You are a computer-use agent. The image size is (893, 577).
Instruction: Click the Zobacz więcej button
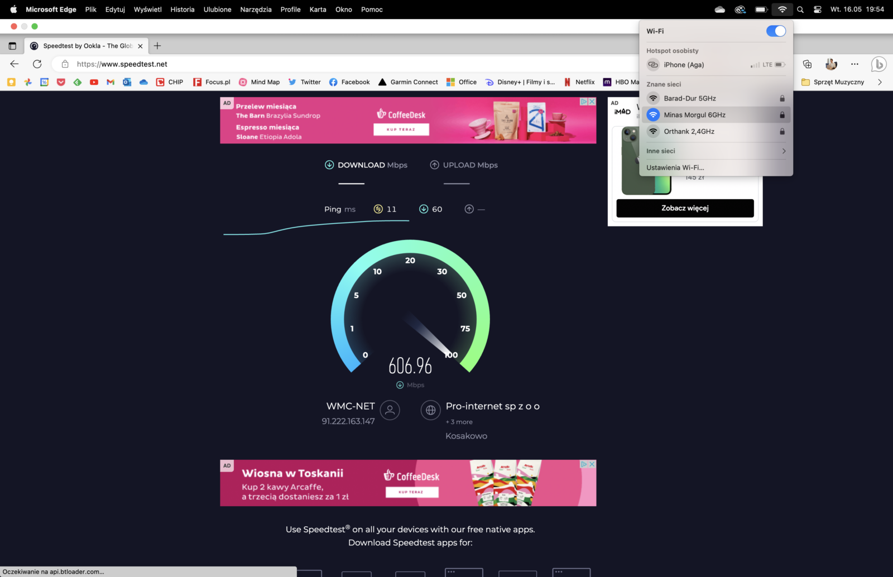(x=685, y=208)
